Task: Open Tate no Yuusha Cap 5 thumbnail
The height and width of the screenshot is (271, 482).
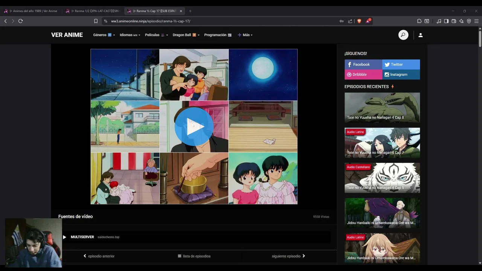Action: pos(382,178)
